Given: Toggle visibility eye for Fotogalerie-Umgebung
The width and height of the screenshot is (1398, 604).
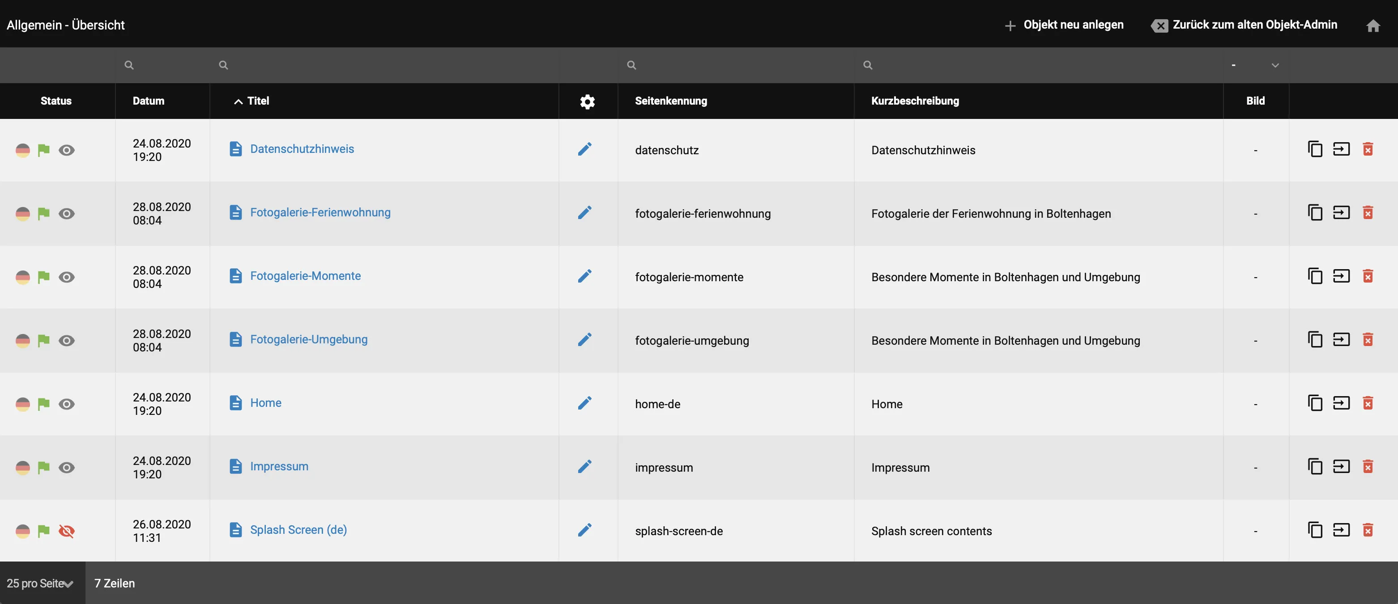Looking at the screenshot, I should pyautogui.click(x=67, y=341).
